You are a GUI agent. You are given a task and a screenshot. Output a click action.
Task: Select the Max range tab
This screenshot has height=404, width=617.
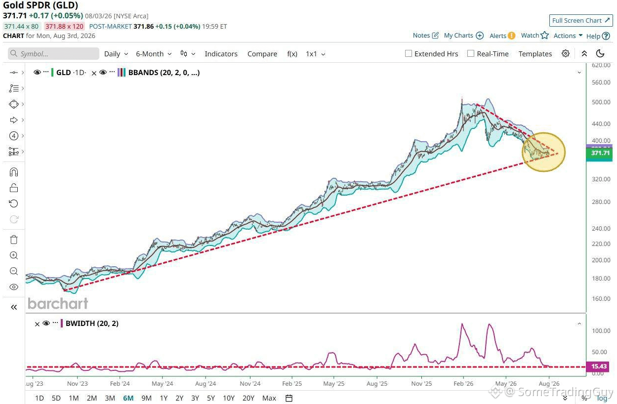269,398
